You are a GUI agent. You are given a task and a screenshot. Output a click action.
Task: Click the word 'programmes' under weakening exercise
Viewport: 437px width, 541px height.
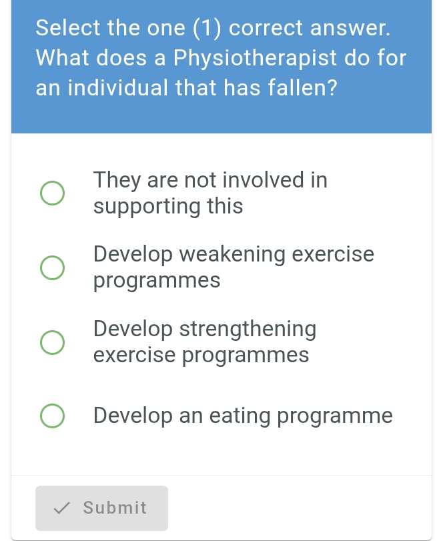click(x=156, y=280)
